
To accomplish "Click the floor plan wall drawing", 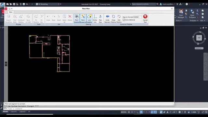I will point(49,53).
